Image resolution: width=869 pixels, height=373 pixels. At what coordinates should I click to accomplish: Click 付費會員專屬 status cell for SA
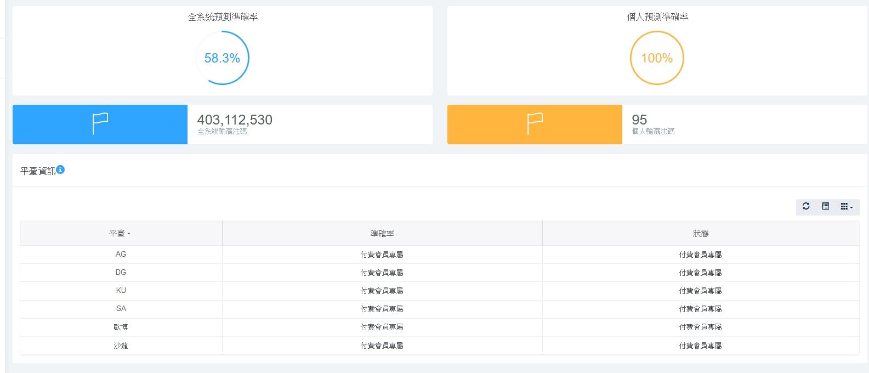point(701,309)
